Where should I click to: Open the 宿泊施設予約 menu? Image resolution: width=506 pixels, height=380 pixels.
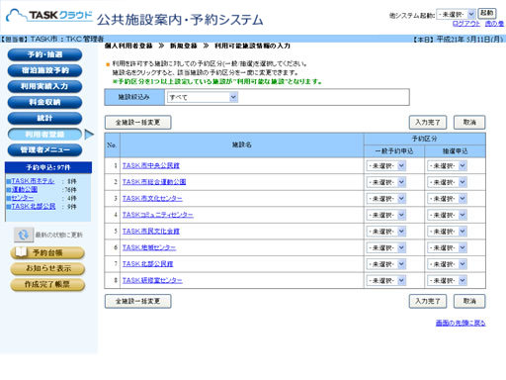click(x=44, y=70)
